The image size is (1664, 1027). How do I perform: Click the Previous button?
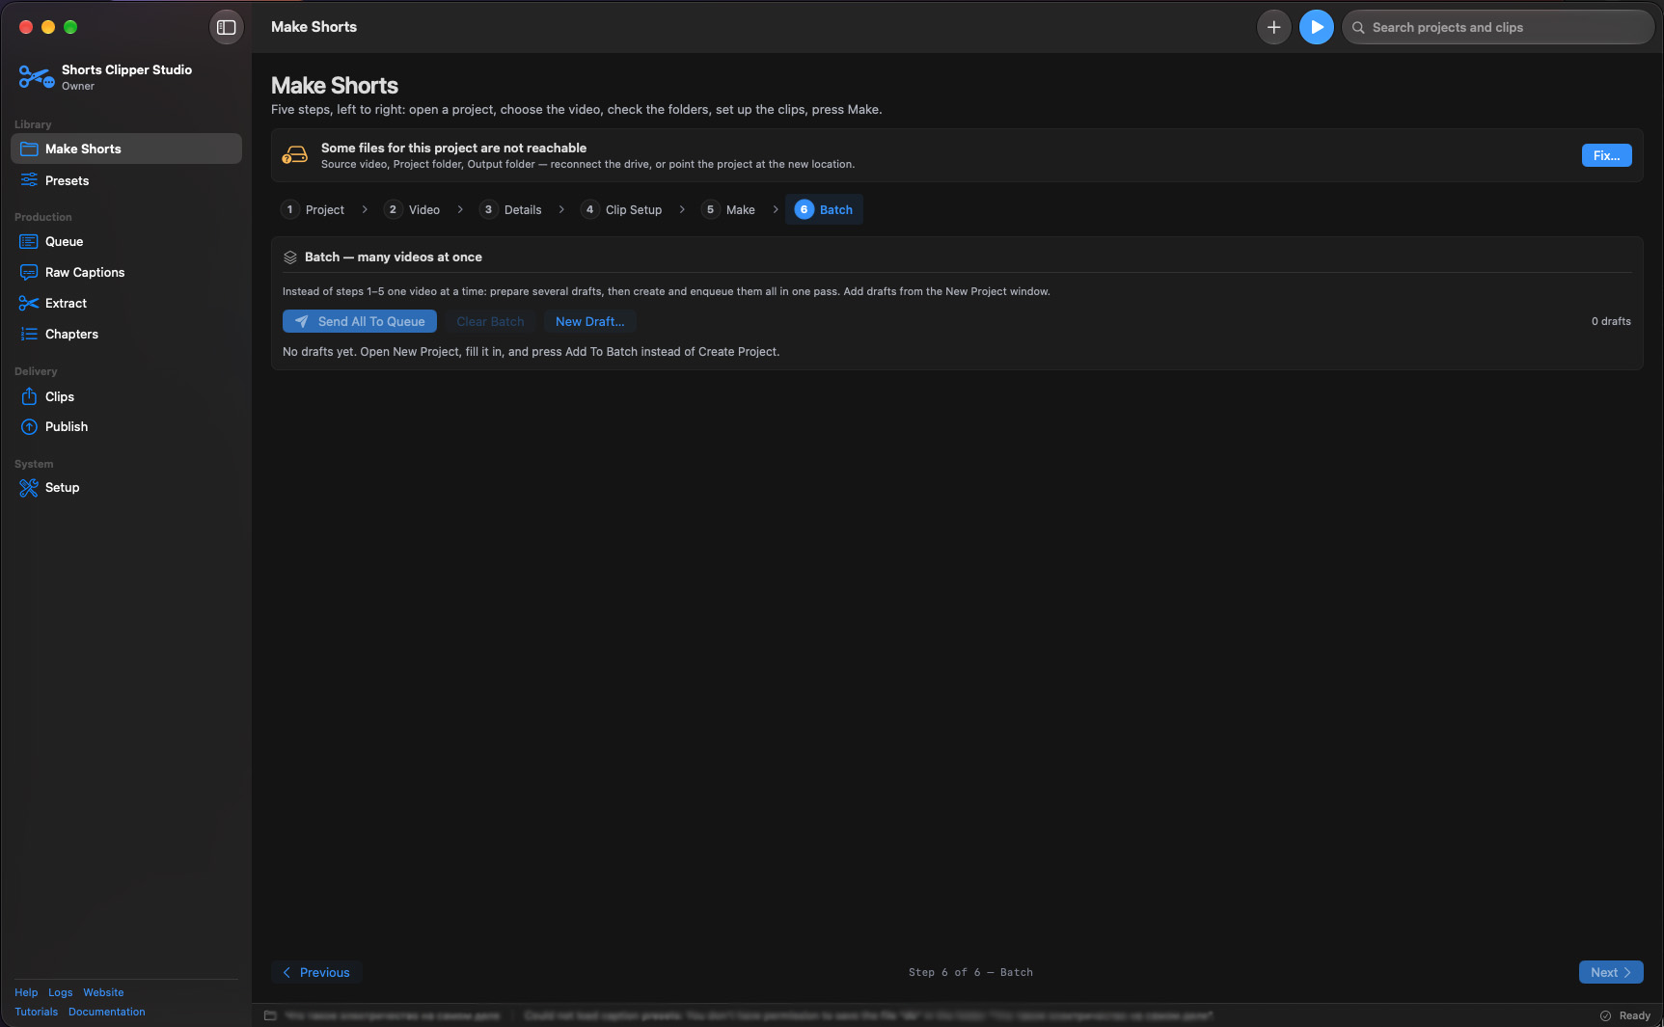316,972
